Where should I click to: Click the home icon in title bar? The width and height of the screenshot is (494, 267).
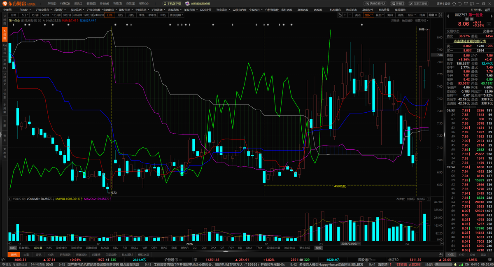(x=454, y=4)
